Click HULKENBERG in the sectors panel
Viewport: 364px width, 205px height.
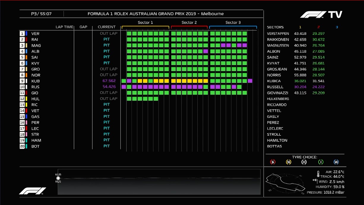[x=278, y=99]
